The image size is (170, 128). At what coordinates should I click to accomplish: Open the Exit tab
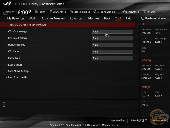click(x=128, y=18)
